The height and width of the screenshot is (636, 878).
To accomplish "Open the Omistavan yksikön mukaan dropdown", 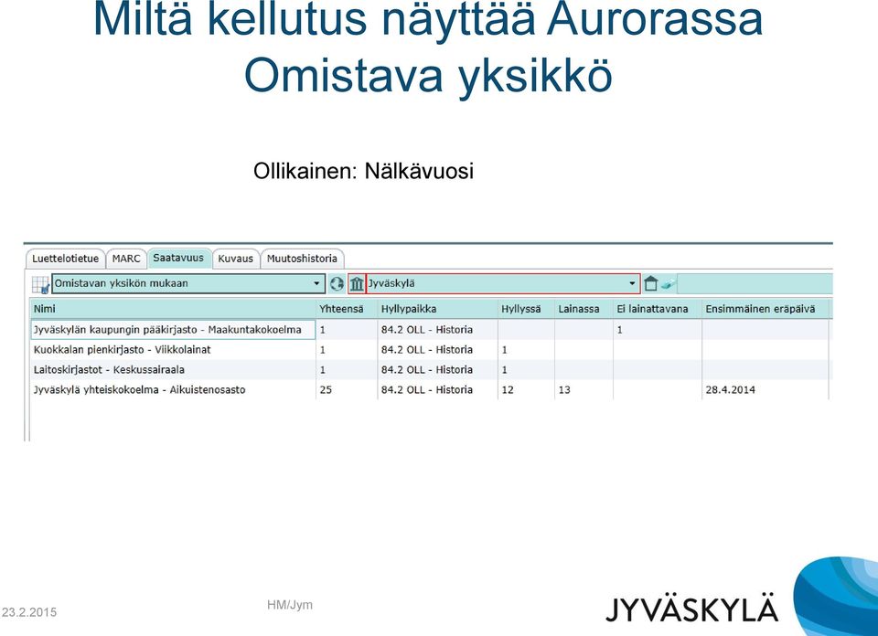I will coord(188,283).
